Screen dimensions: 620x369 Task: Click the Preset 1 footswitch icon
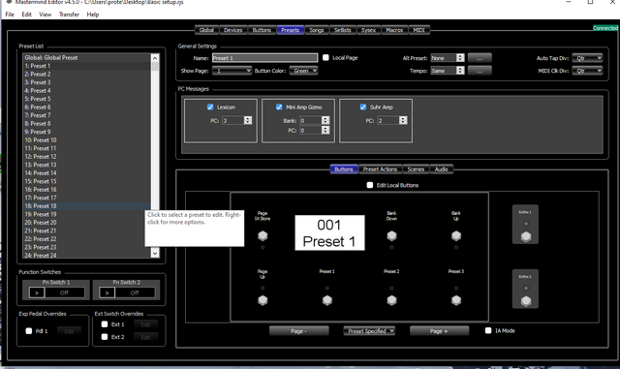point(327,300)
